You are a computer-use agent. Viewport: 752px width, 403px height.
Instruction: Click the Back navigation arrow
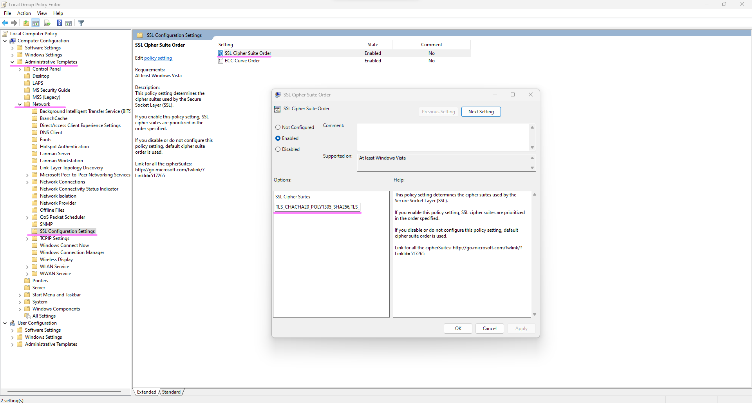(5, 23)
